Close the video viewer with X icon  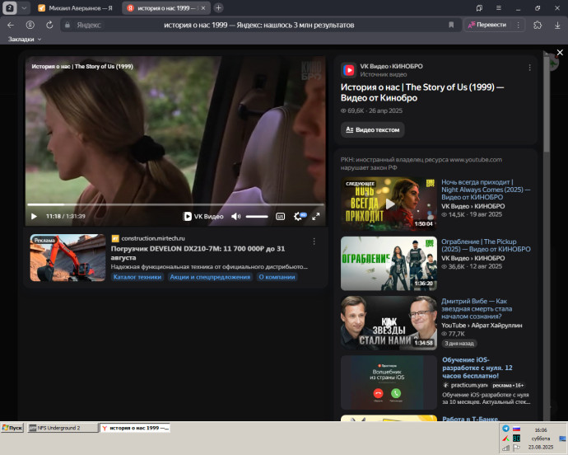pos(560,53)
